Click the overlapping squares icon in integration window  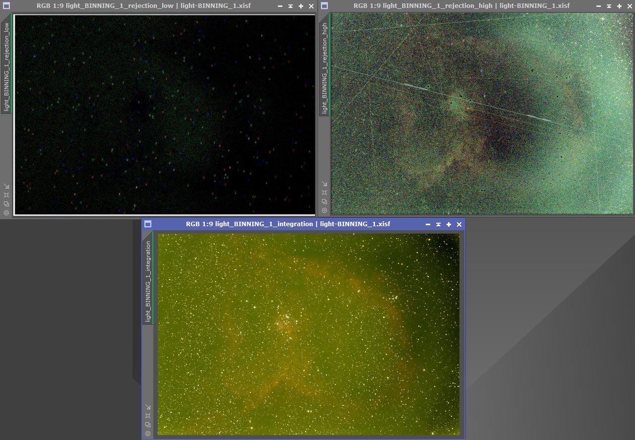148,425
